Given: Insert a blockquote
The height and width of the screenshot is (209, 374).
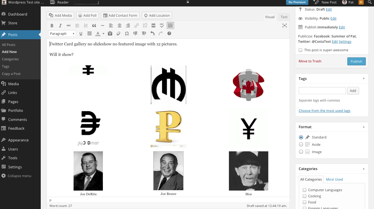Looking at the screenshot, I should point(94,26).
